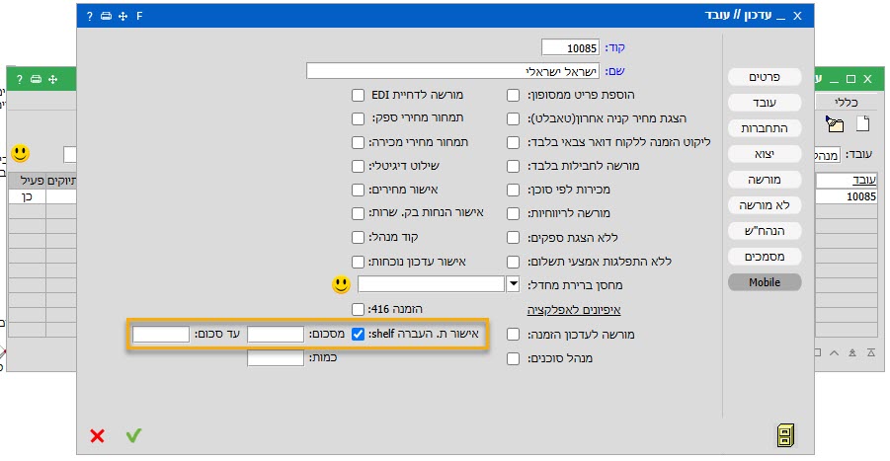Click the move arrows icon in blue title bar
Screen dimensions: 890x461
121,17
